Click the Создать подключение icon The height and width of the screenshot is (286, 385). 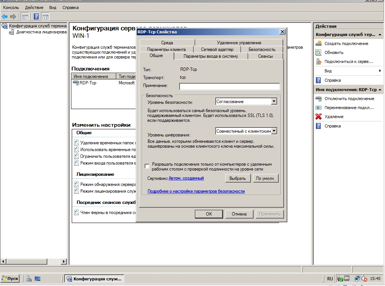(319, 43)
